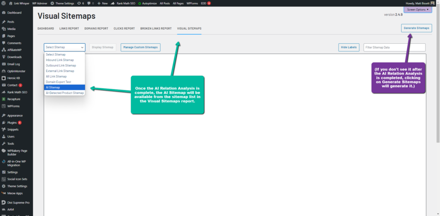This screenshot has width=440, height=216.
Task: Click the Contact mail icon in sidebar
Action: coord(3,85)
